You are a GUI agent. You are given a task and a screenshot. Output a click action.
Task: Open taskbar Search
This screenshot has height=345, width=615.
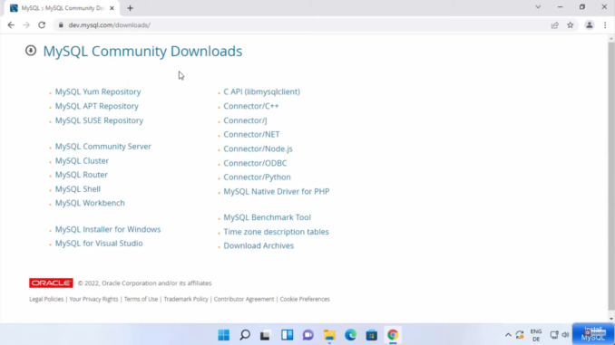pos(245,335)
